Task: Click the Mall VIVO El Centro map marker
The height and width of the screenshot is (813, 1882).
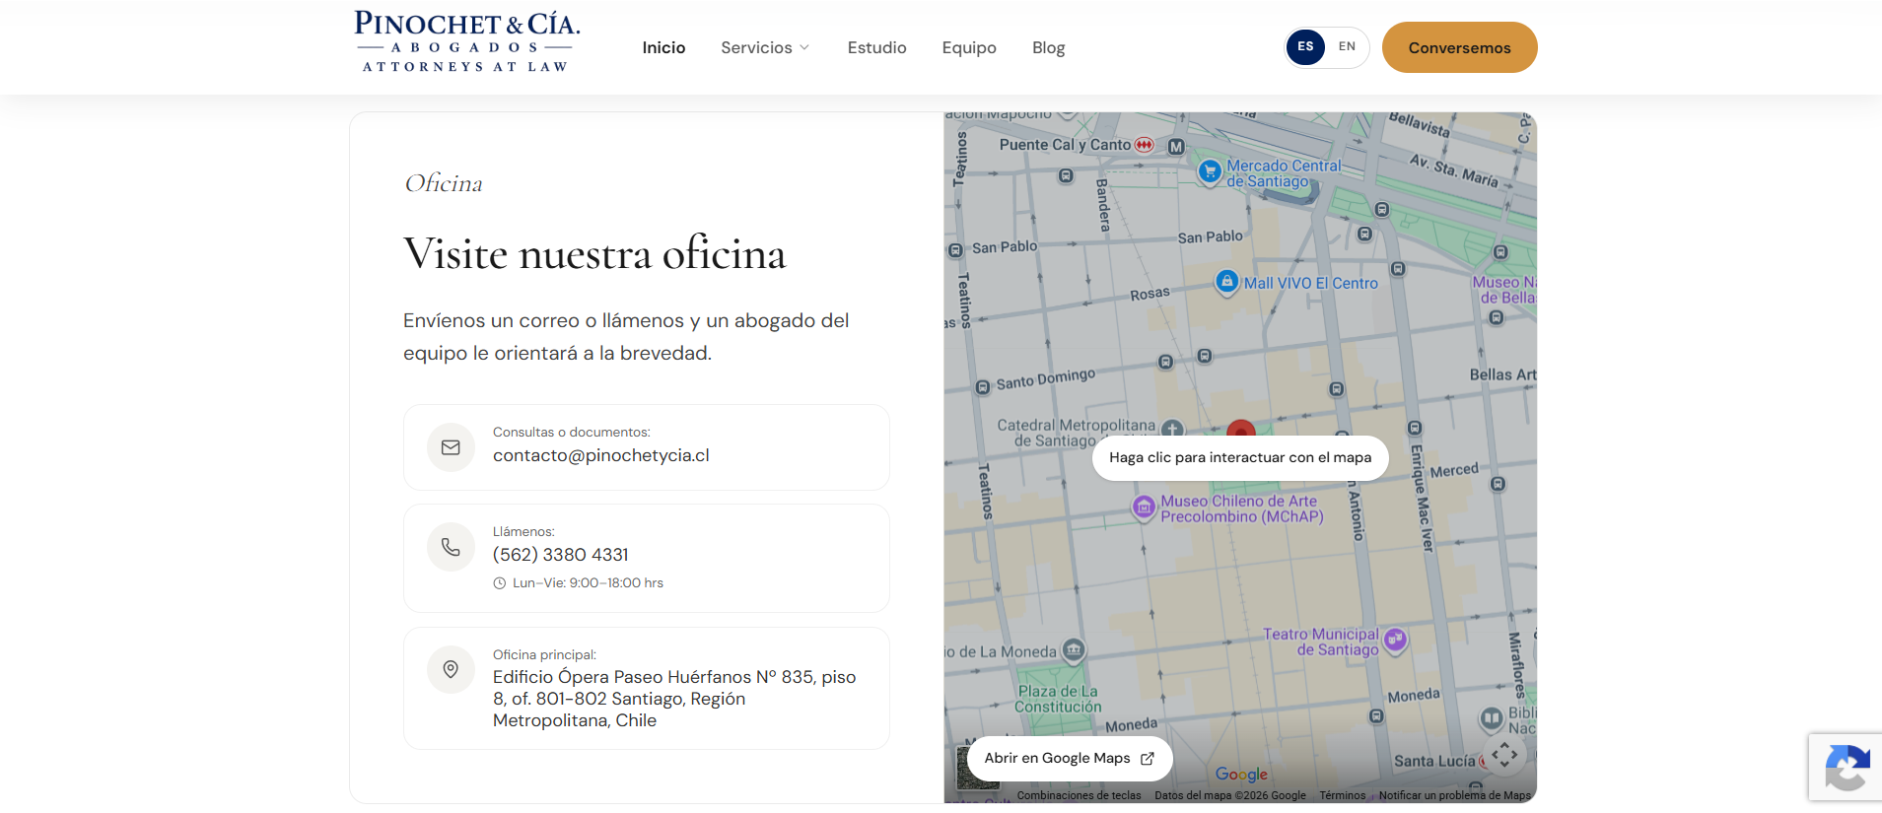Action: (x=1226, y=283)
